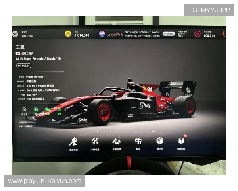This screenshot has width=238, height=191.
Task: Open Car Settings wrench and screwdriver icon
Action: tap(95, 141)
